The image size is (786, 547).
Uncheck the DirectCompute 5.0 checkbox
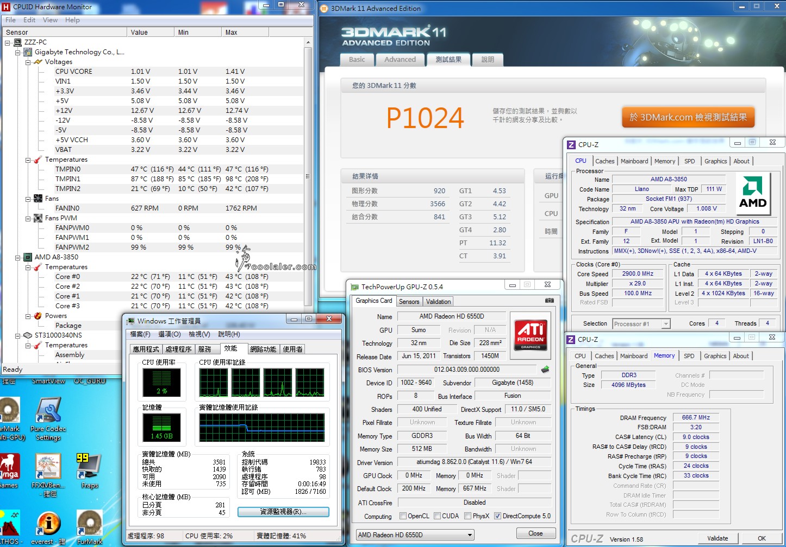click(497, 516)
